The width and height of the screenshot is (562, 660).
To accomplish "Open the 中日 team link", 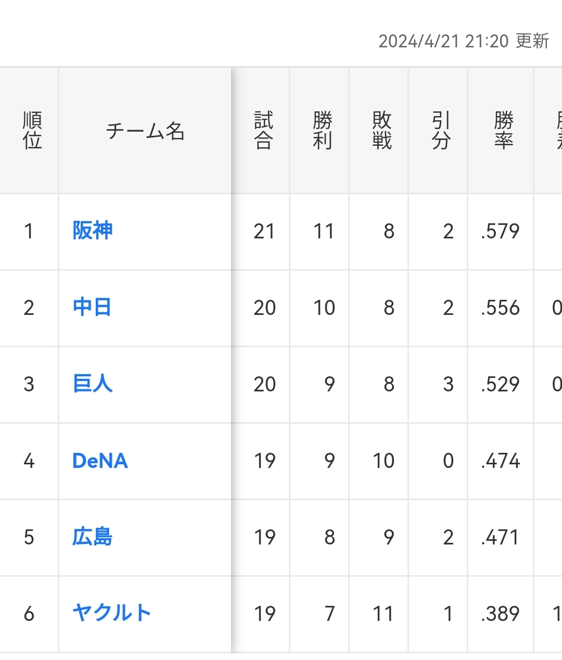I will 92,307.
